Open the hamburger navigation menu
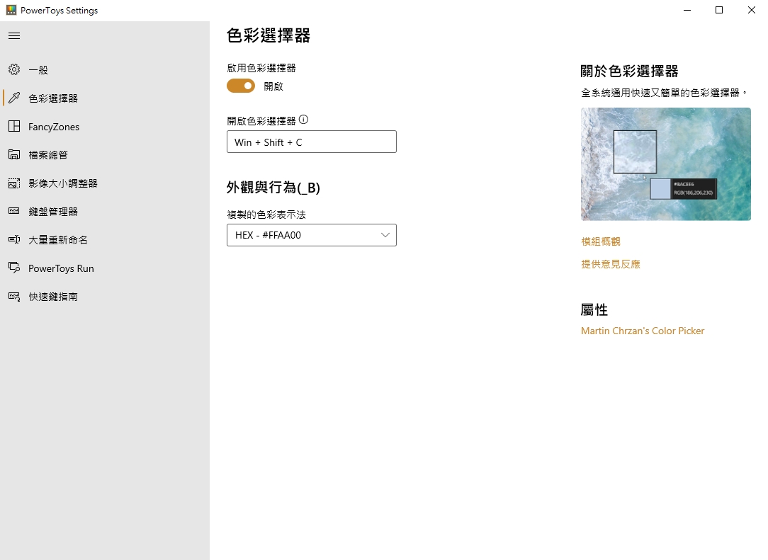The height and width of the screenshot is (560, 768). [x=14, y=35]
